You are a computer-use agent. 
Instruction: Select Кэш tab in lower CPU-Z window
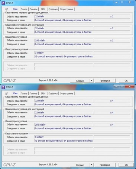pos(15,93)
